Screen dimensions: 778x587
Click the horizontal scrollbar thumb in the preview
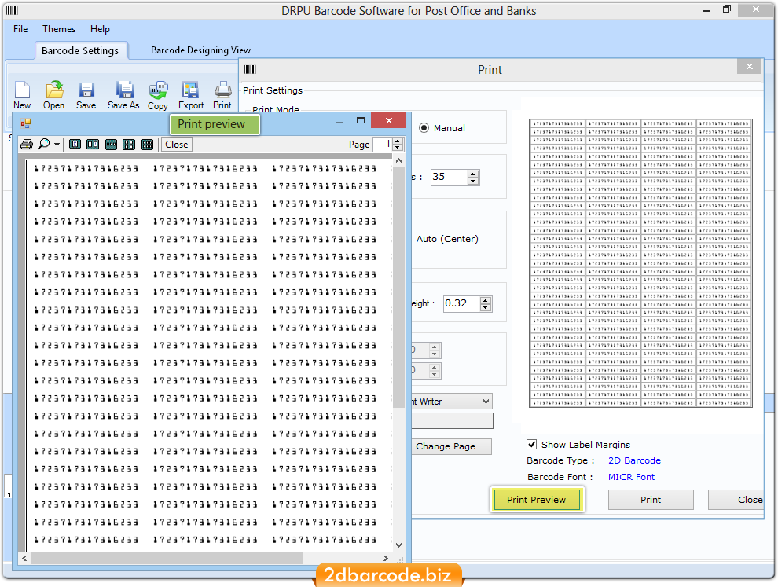(x=167, y=558)
